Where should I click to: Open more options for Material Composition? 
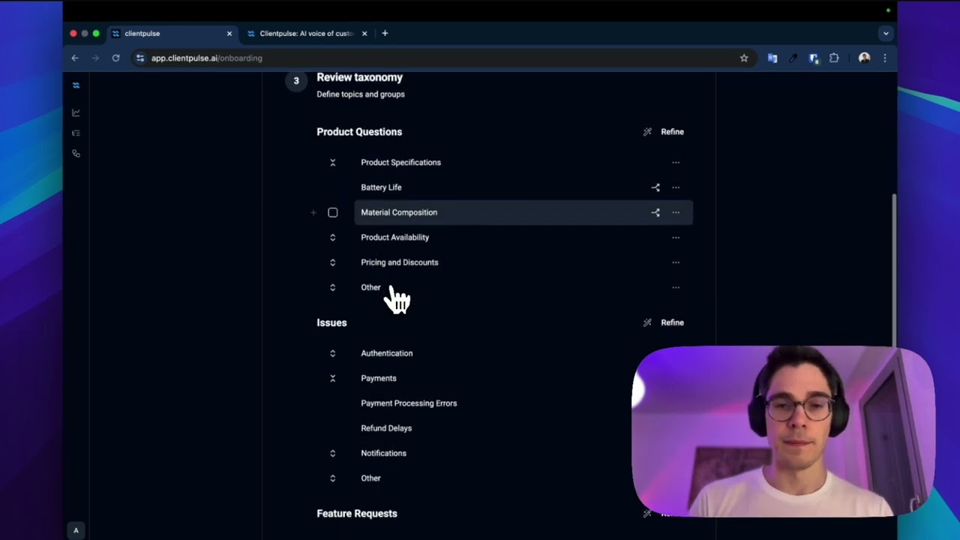(676, 212)
